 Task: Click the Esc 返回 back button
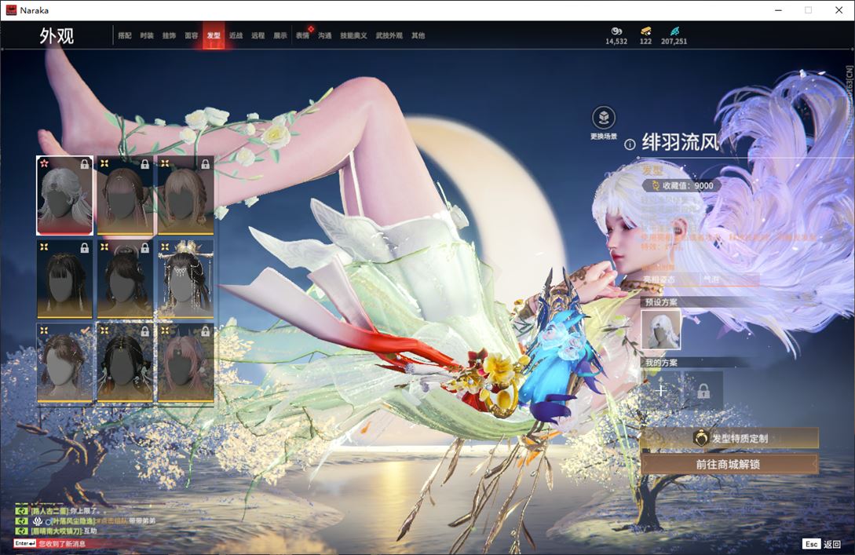click(x=821, y=544)
